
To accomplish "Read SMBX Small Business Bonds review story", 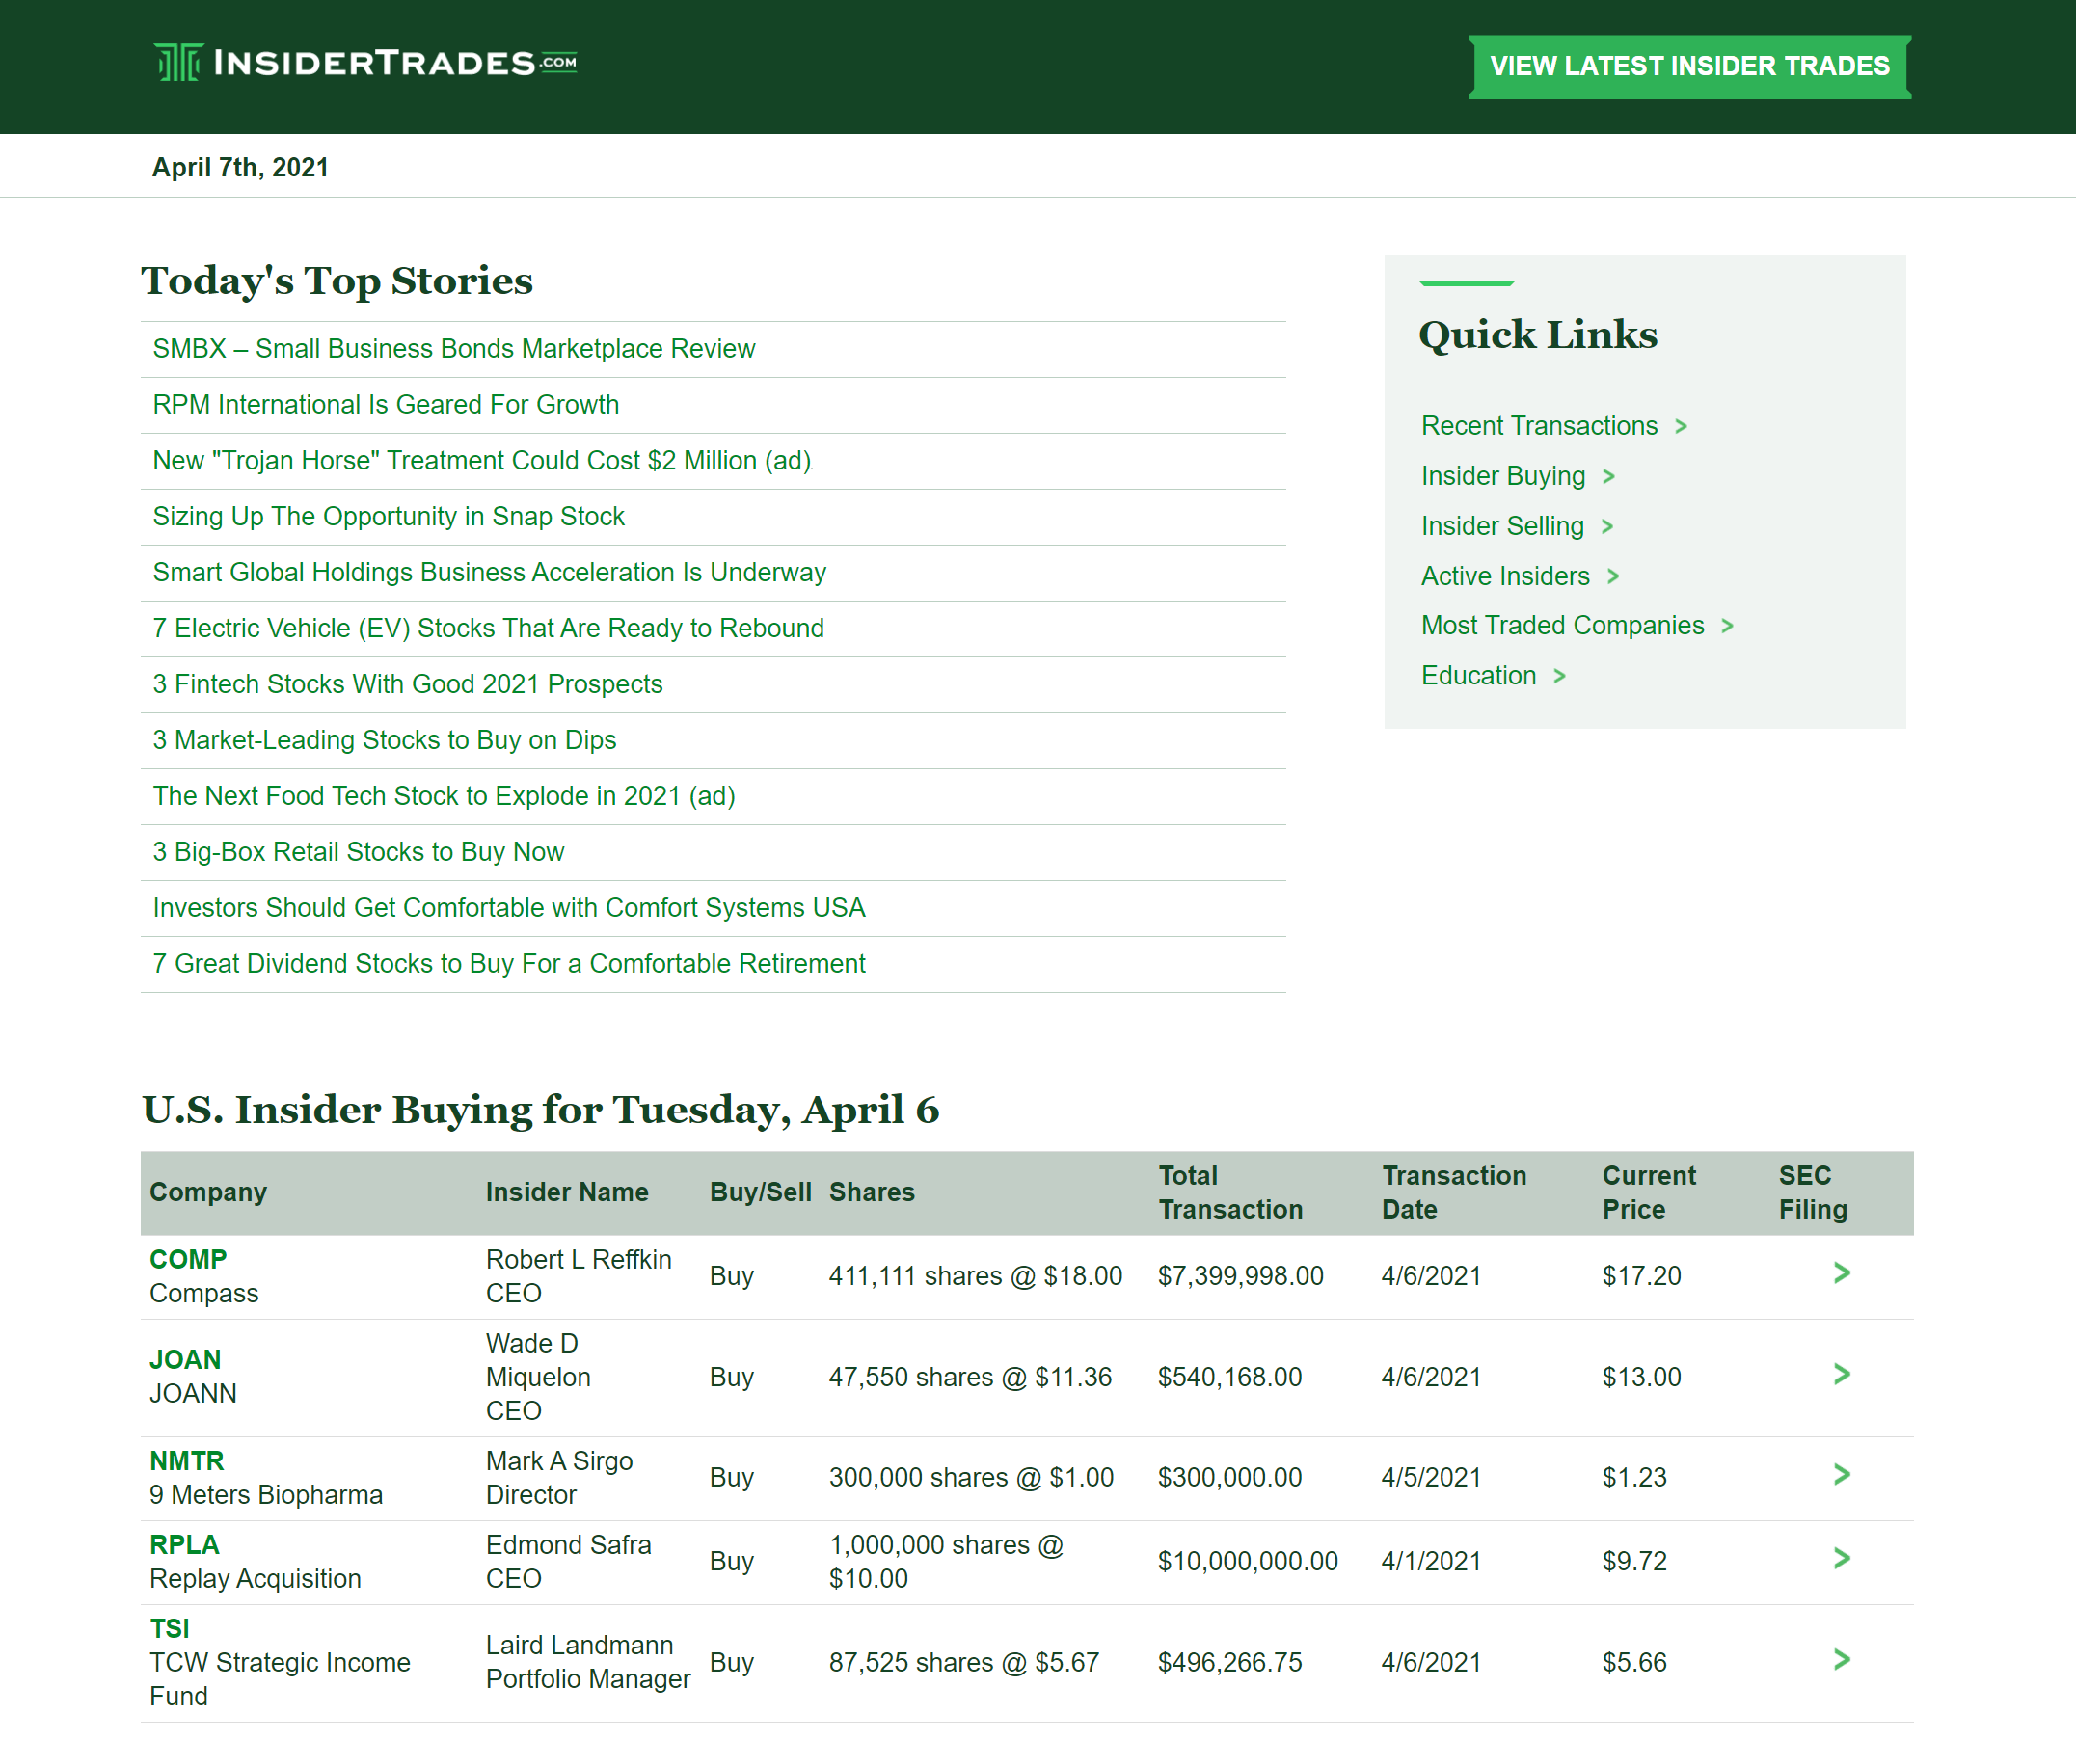I will click(453, 349).
